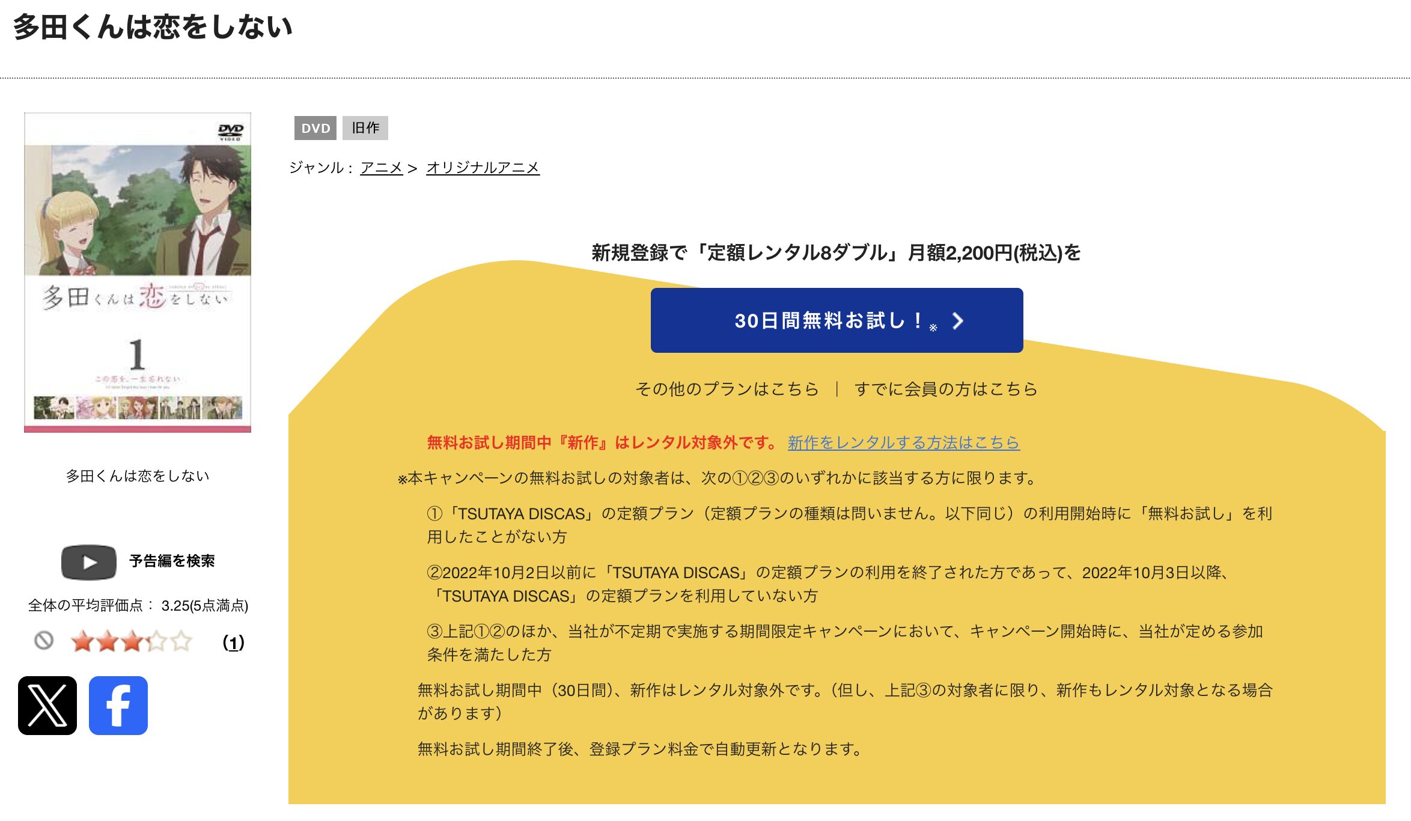This screenshot has width=1411, height=821.
Task: Click 無料お試し期間終了後 auto-renewal text
Action: click(x=641, y=749)
